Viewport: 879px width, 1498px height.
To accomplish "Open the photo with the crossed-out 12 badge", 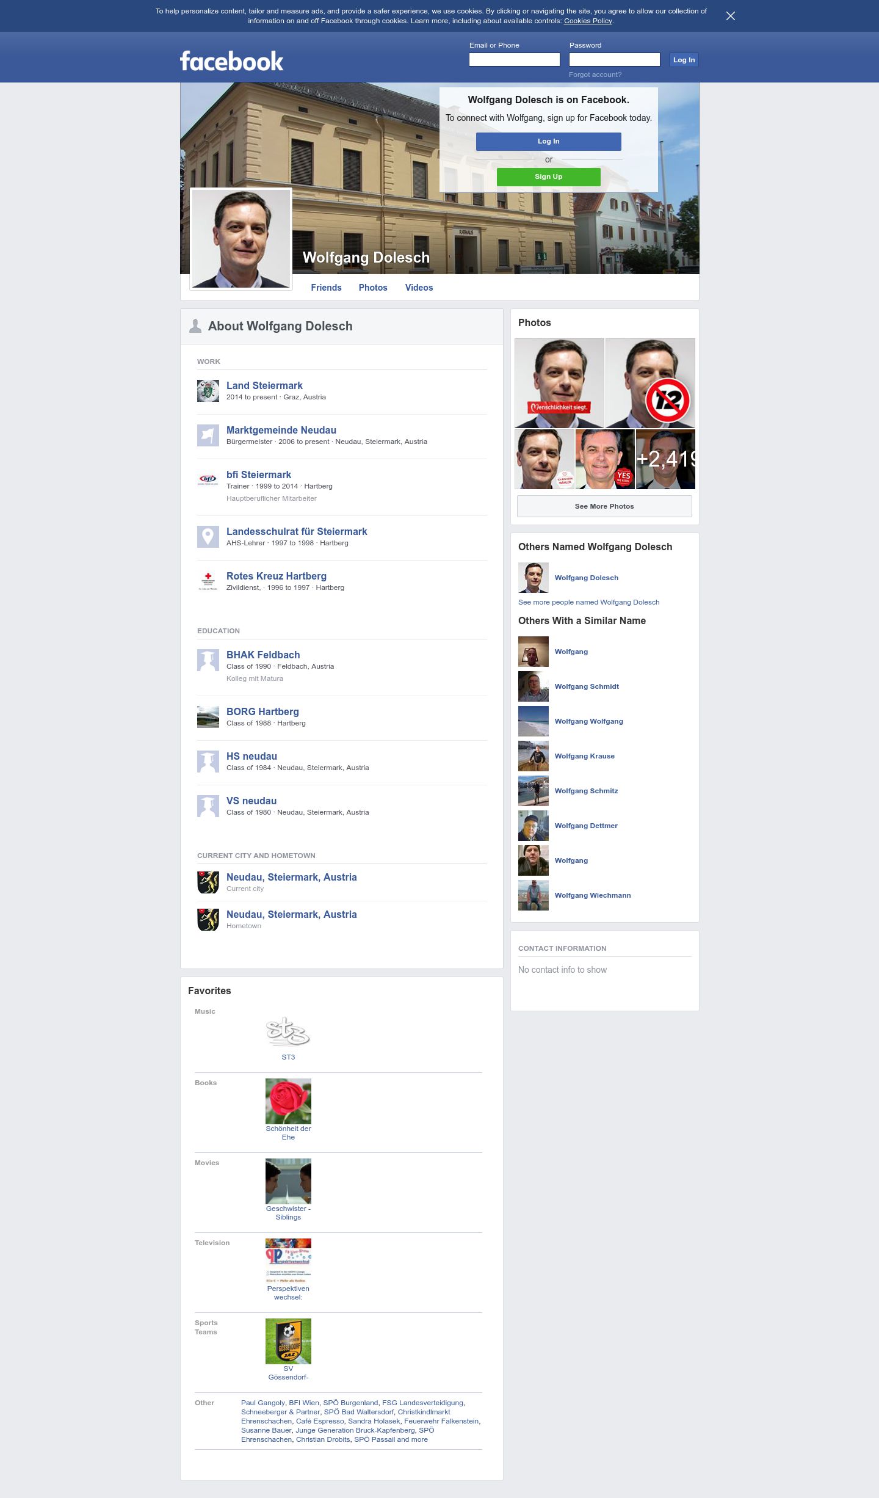I will coord(650,383).
